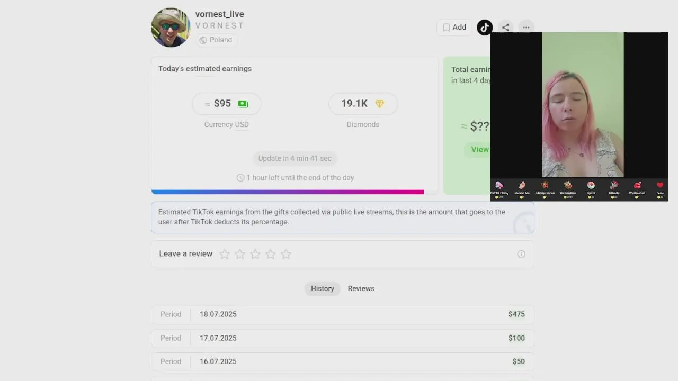Select the 16.07.2025 period row
Viewport: 678px width, 381px height.
343,361
